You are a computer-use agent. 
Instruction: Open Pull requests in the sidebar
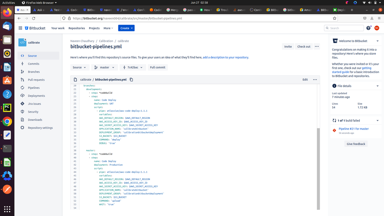pos(38,80)
